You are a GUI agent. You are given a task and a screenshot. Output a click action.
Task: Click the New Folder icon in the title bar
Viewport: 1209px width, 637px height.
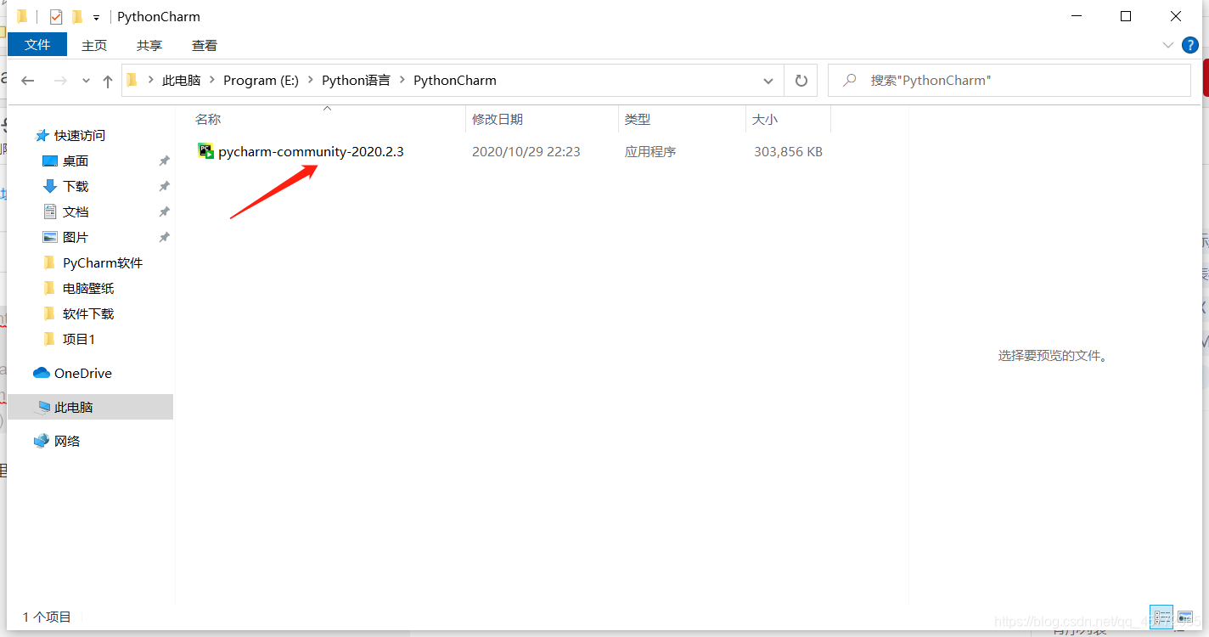click(x=77, y=17)
